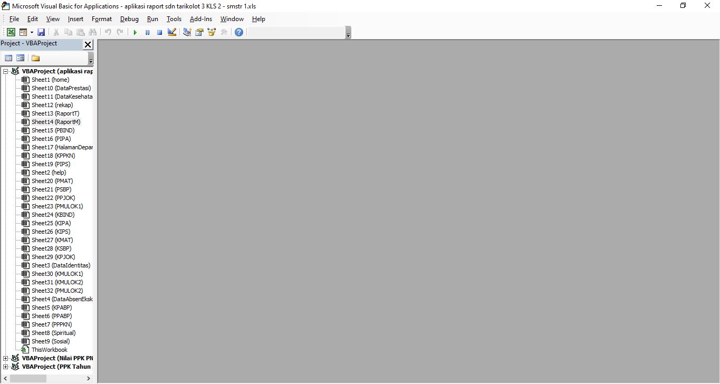Select ThisWorkbook in project tree
This screenshot has height=384, width=720.
point(49,350)
